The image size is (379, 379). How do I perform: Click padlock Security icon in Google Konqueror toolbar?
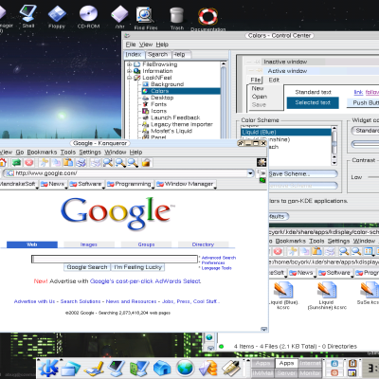pos(146,163)
